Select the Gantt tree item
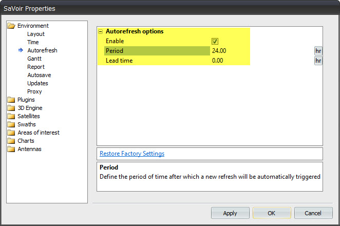340x226 pixels. [34, 59]
